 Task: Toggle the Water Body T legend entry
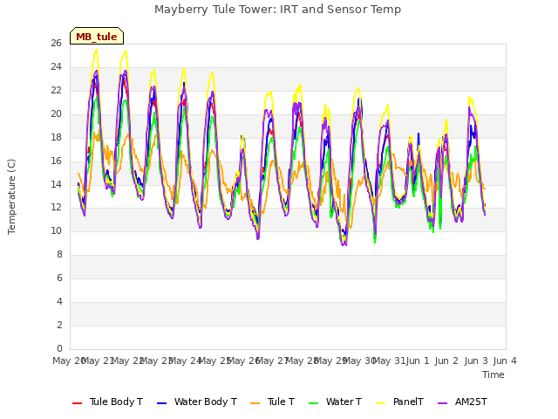197,402
